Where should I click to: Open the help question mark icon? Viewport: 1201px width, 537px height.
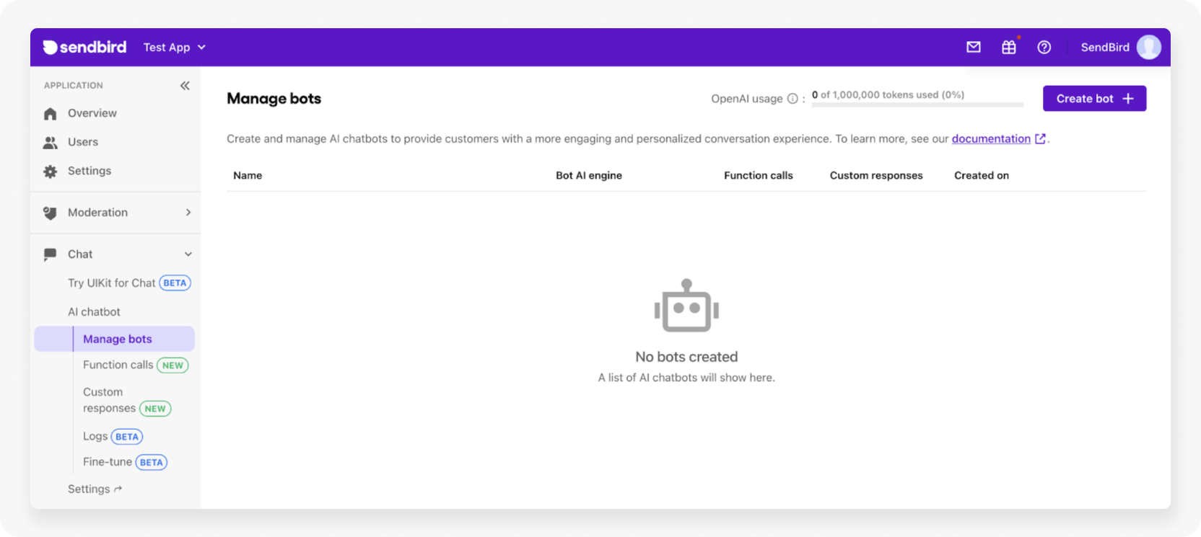pyautogui.click(x=1044, y=48)
